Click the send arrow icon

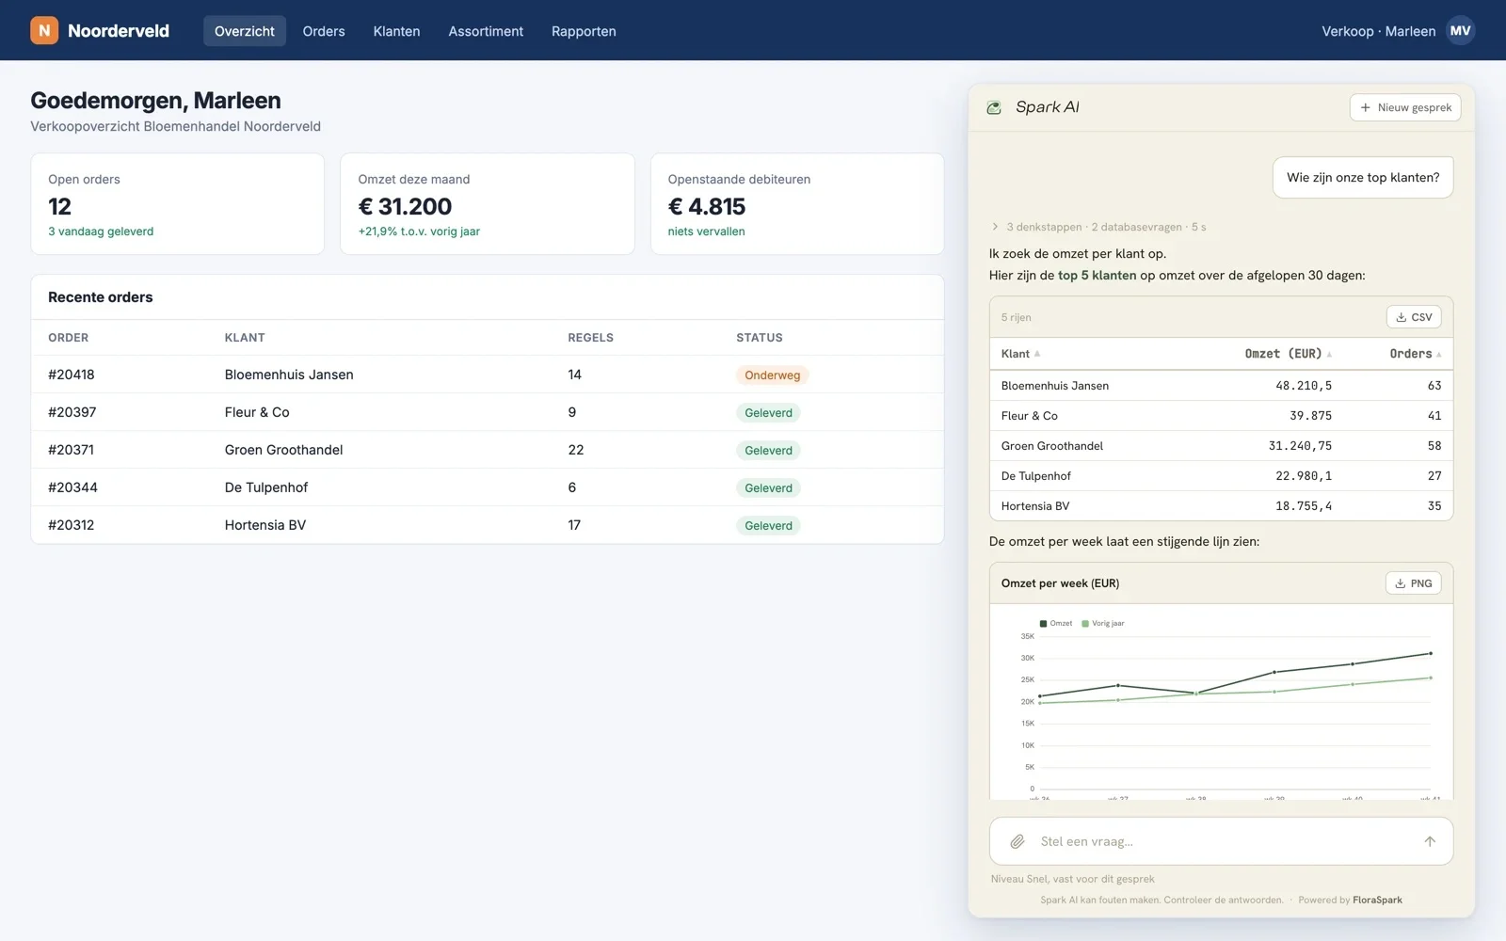pyautogui.click(x=1430, y=841)
